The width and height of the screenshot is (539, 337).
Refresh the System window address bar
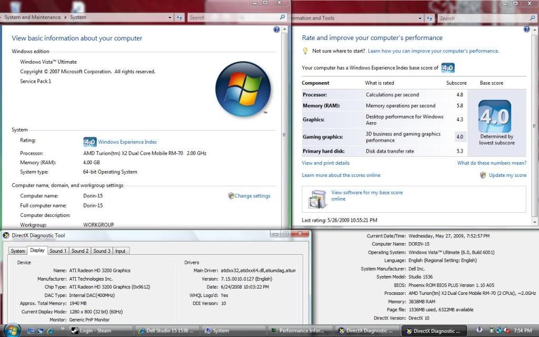click(179, 17)
